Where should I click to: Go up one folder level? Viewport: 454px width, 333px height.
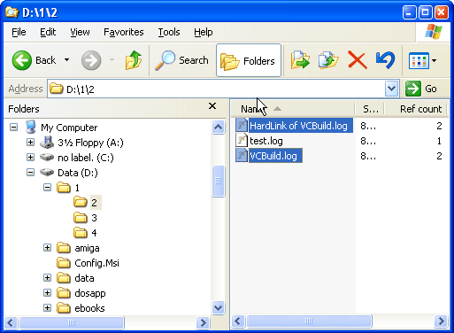(133, 60)
